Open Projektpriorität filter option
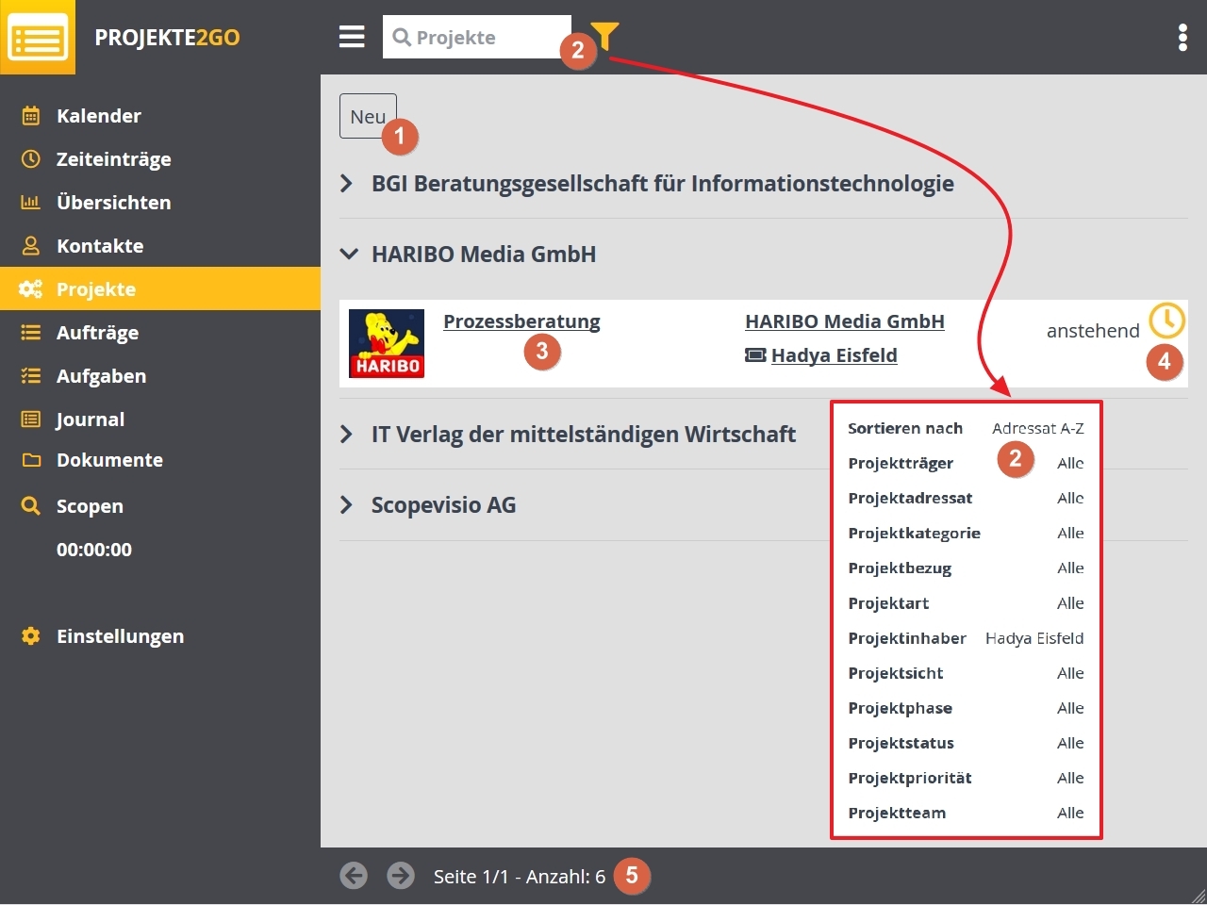 coord(966,778)
